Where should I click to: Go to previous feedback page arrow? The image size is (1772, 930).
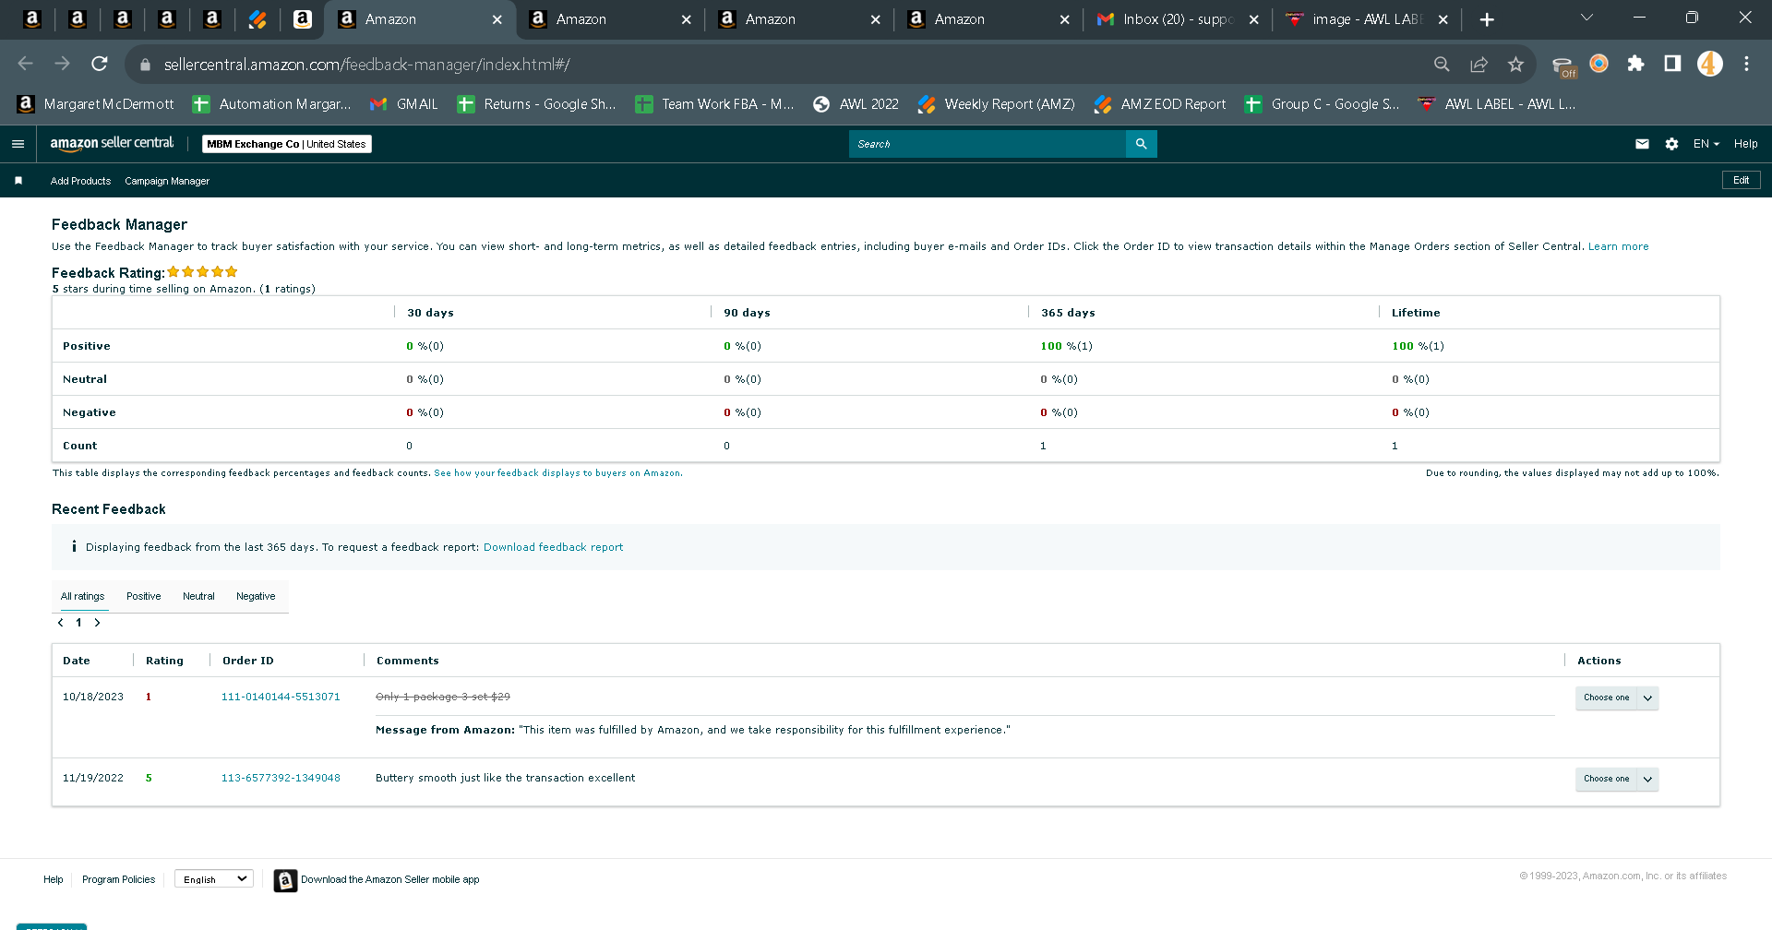pyautogui.click(x=61, y=623)
